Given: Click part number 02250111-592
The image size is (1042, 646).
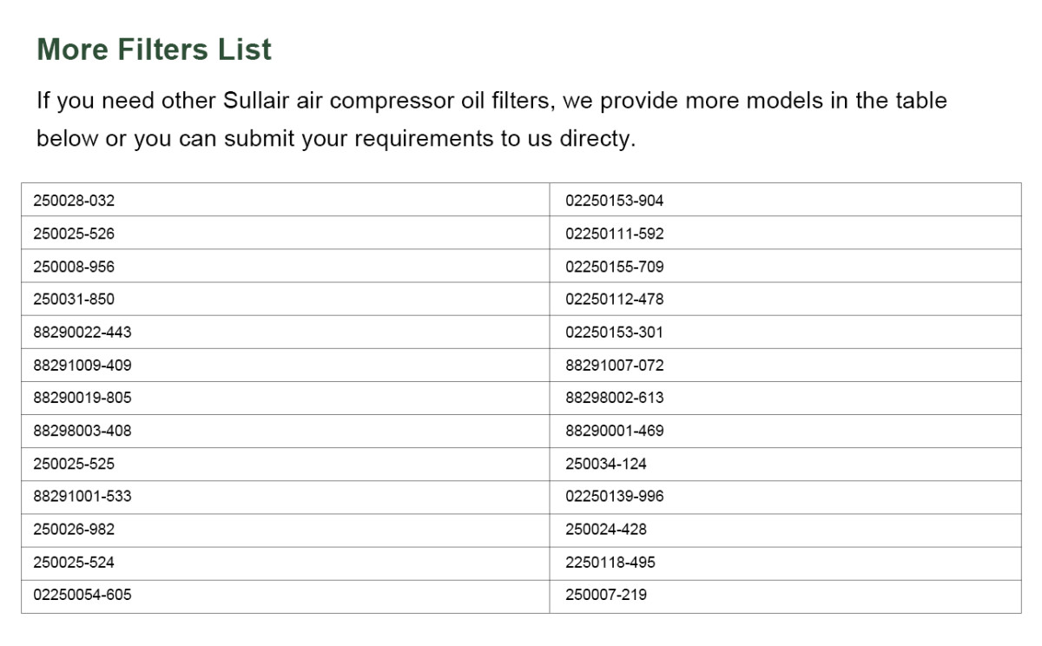Looking at the screenshot, I should [x=614, y=234].
